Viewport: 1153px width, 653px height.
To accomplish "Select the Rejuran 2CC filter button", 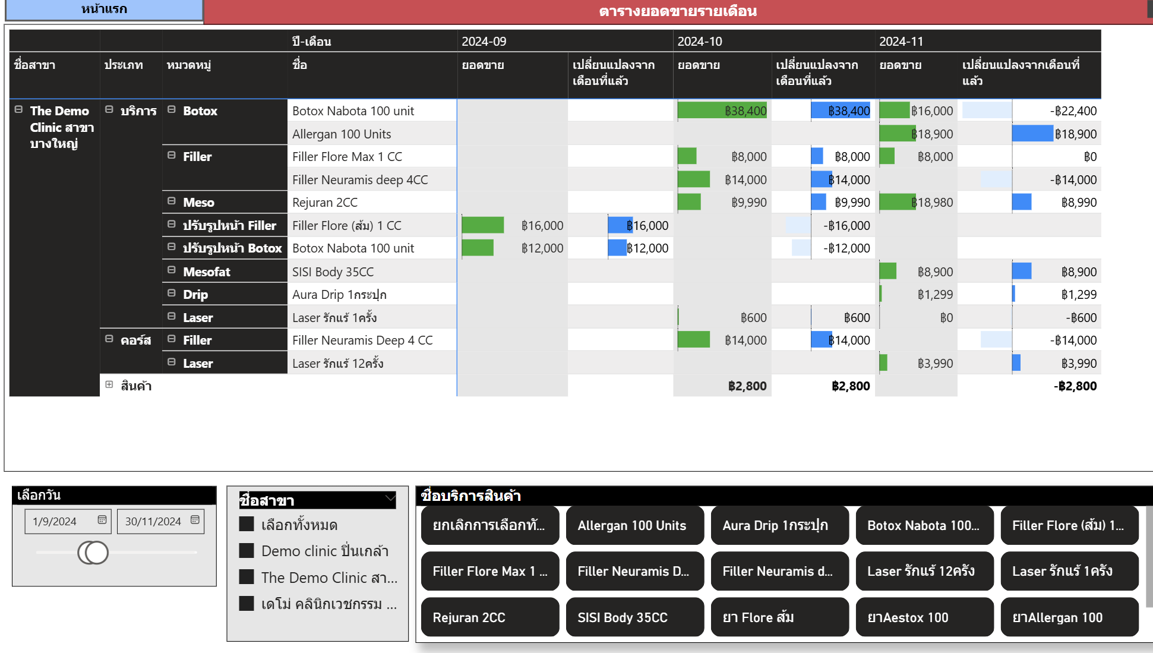I will coord(489,617).
